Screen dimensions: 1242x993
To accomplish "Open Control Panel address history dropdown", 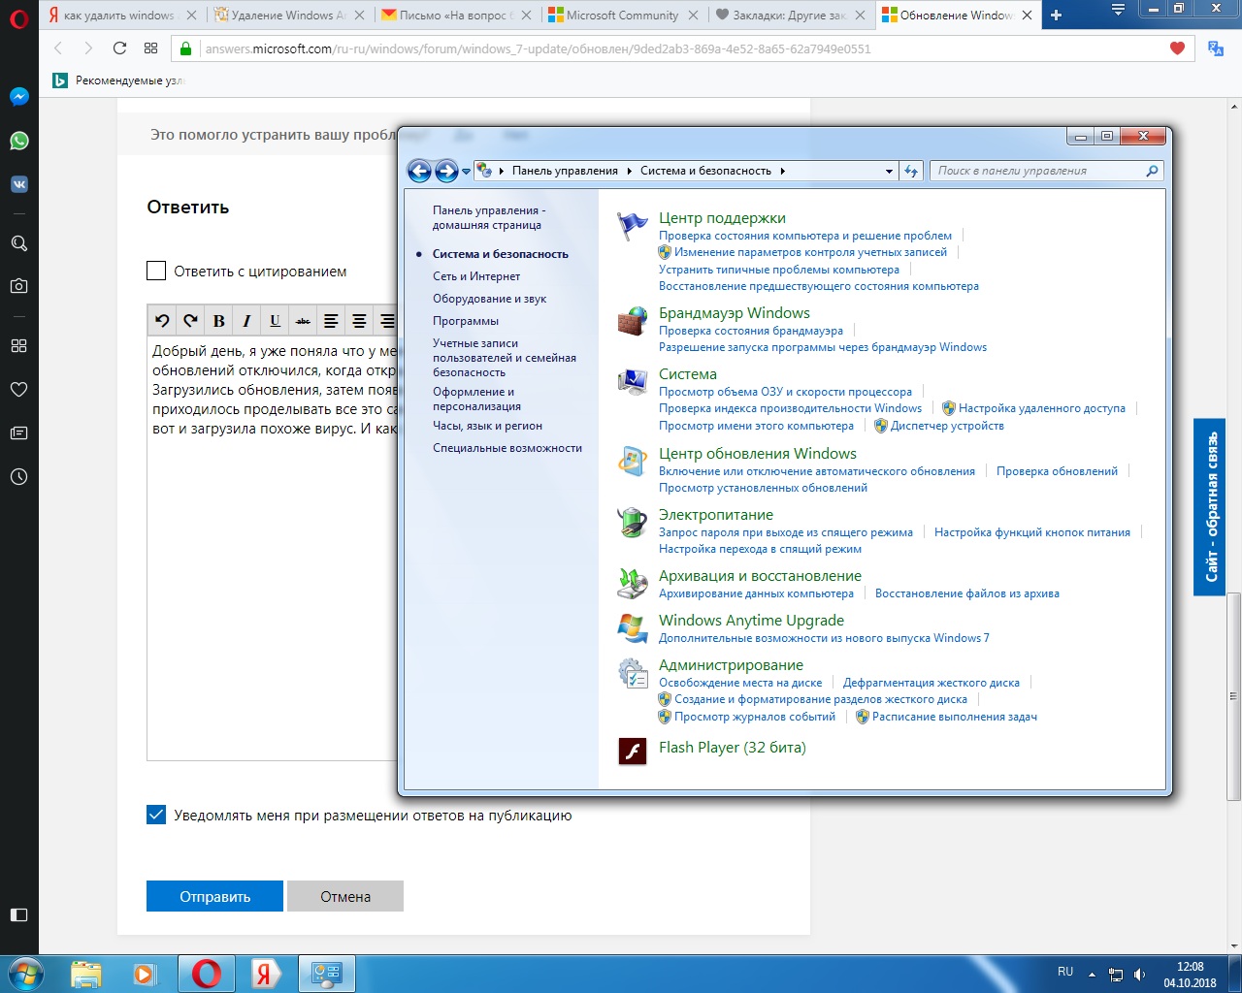I will (x=889, y=171).
